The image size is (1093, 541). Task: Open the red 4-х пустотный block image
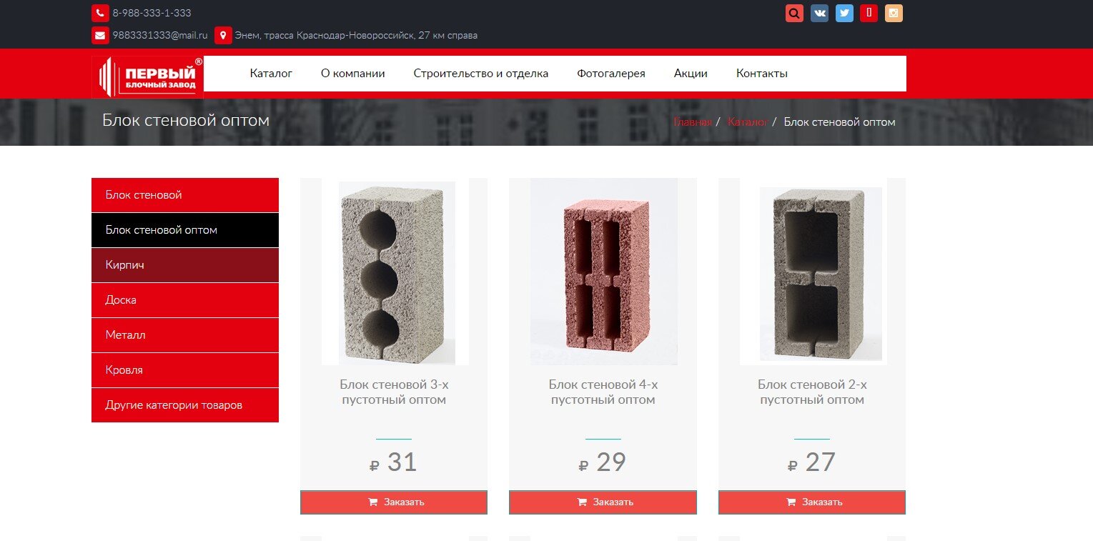603,272
